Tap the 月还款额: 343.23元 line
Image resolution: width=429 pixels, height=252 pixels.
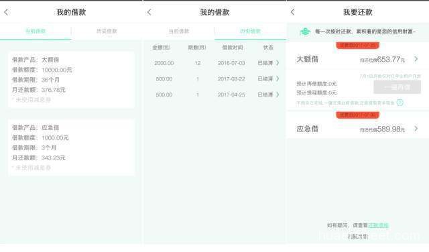39,157
